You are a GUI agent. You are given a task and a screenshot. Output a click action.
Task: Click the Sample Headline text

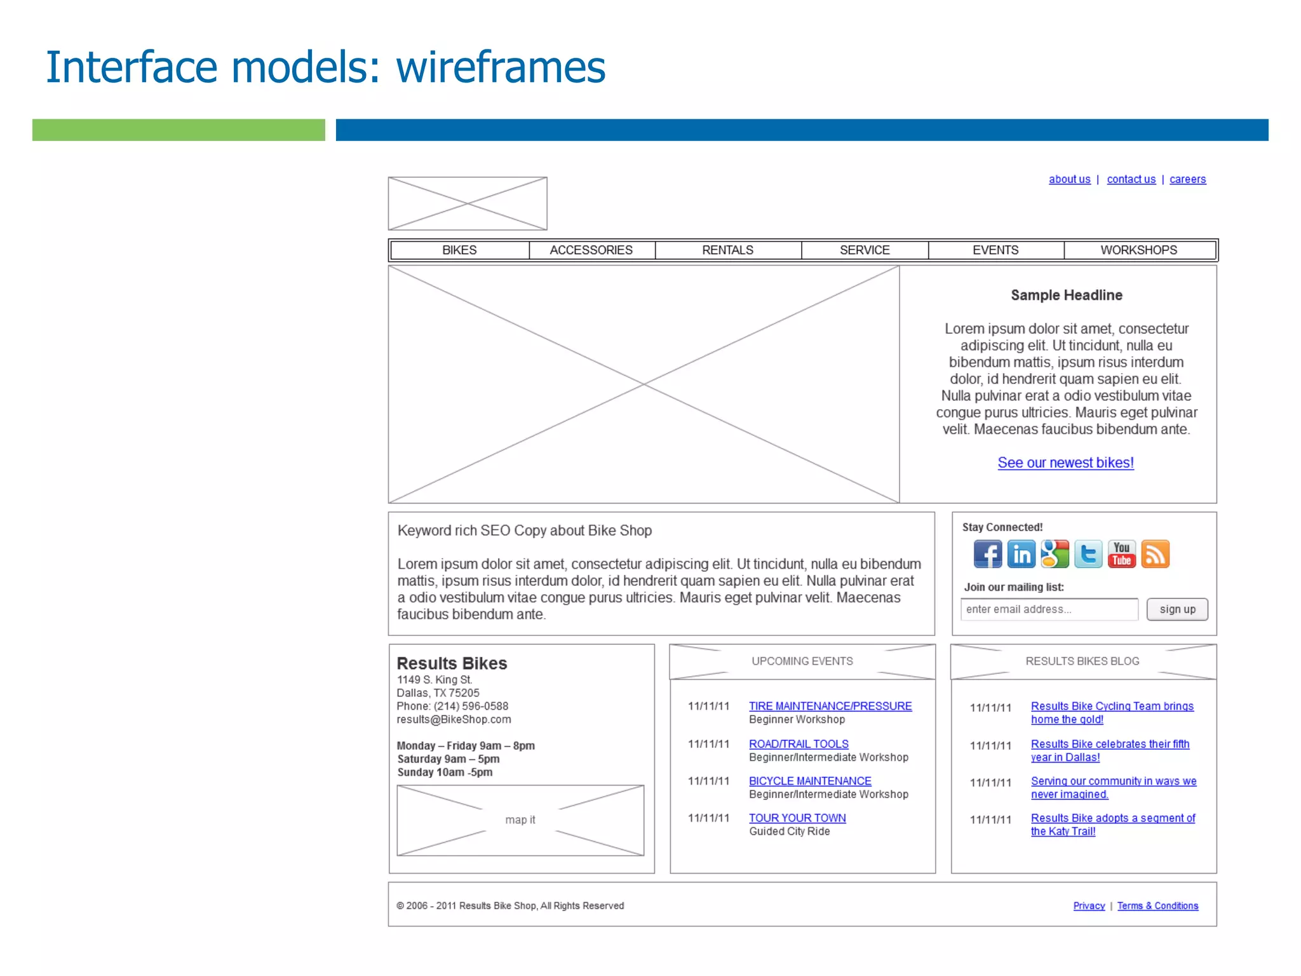point(1067,295)
